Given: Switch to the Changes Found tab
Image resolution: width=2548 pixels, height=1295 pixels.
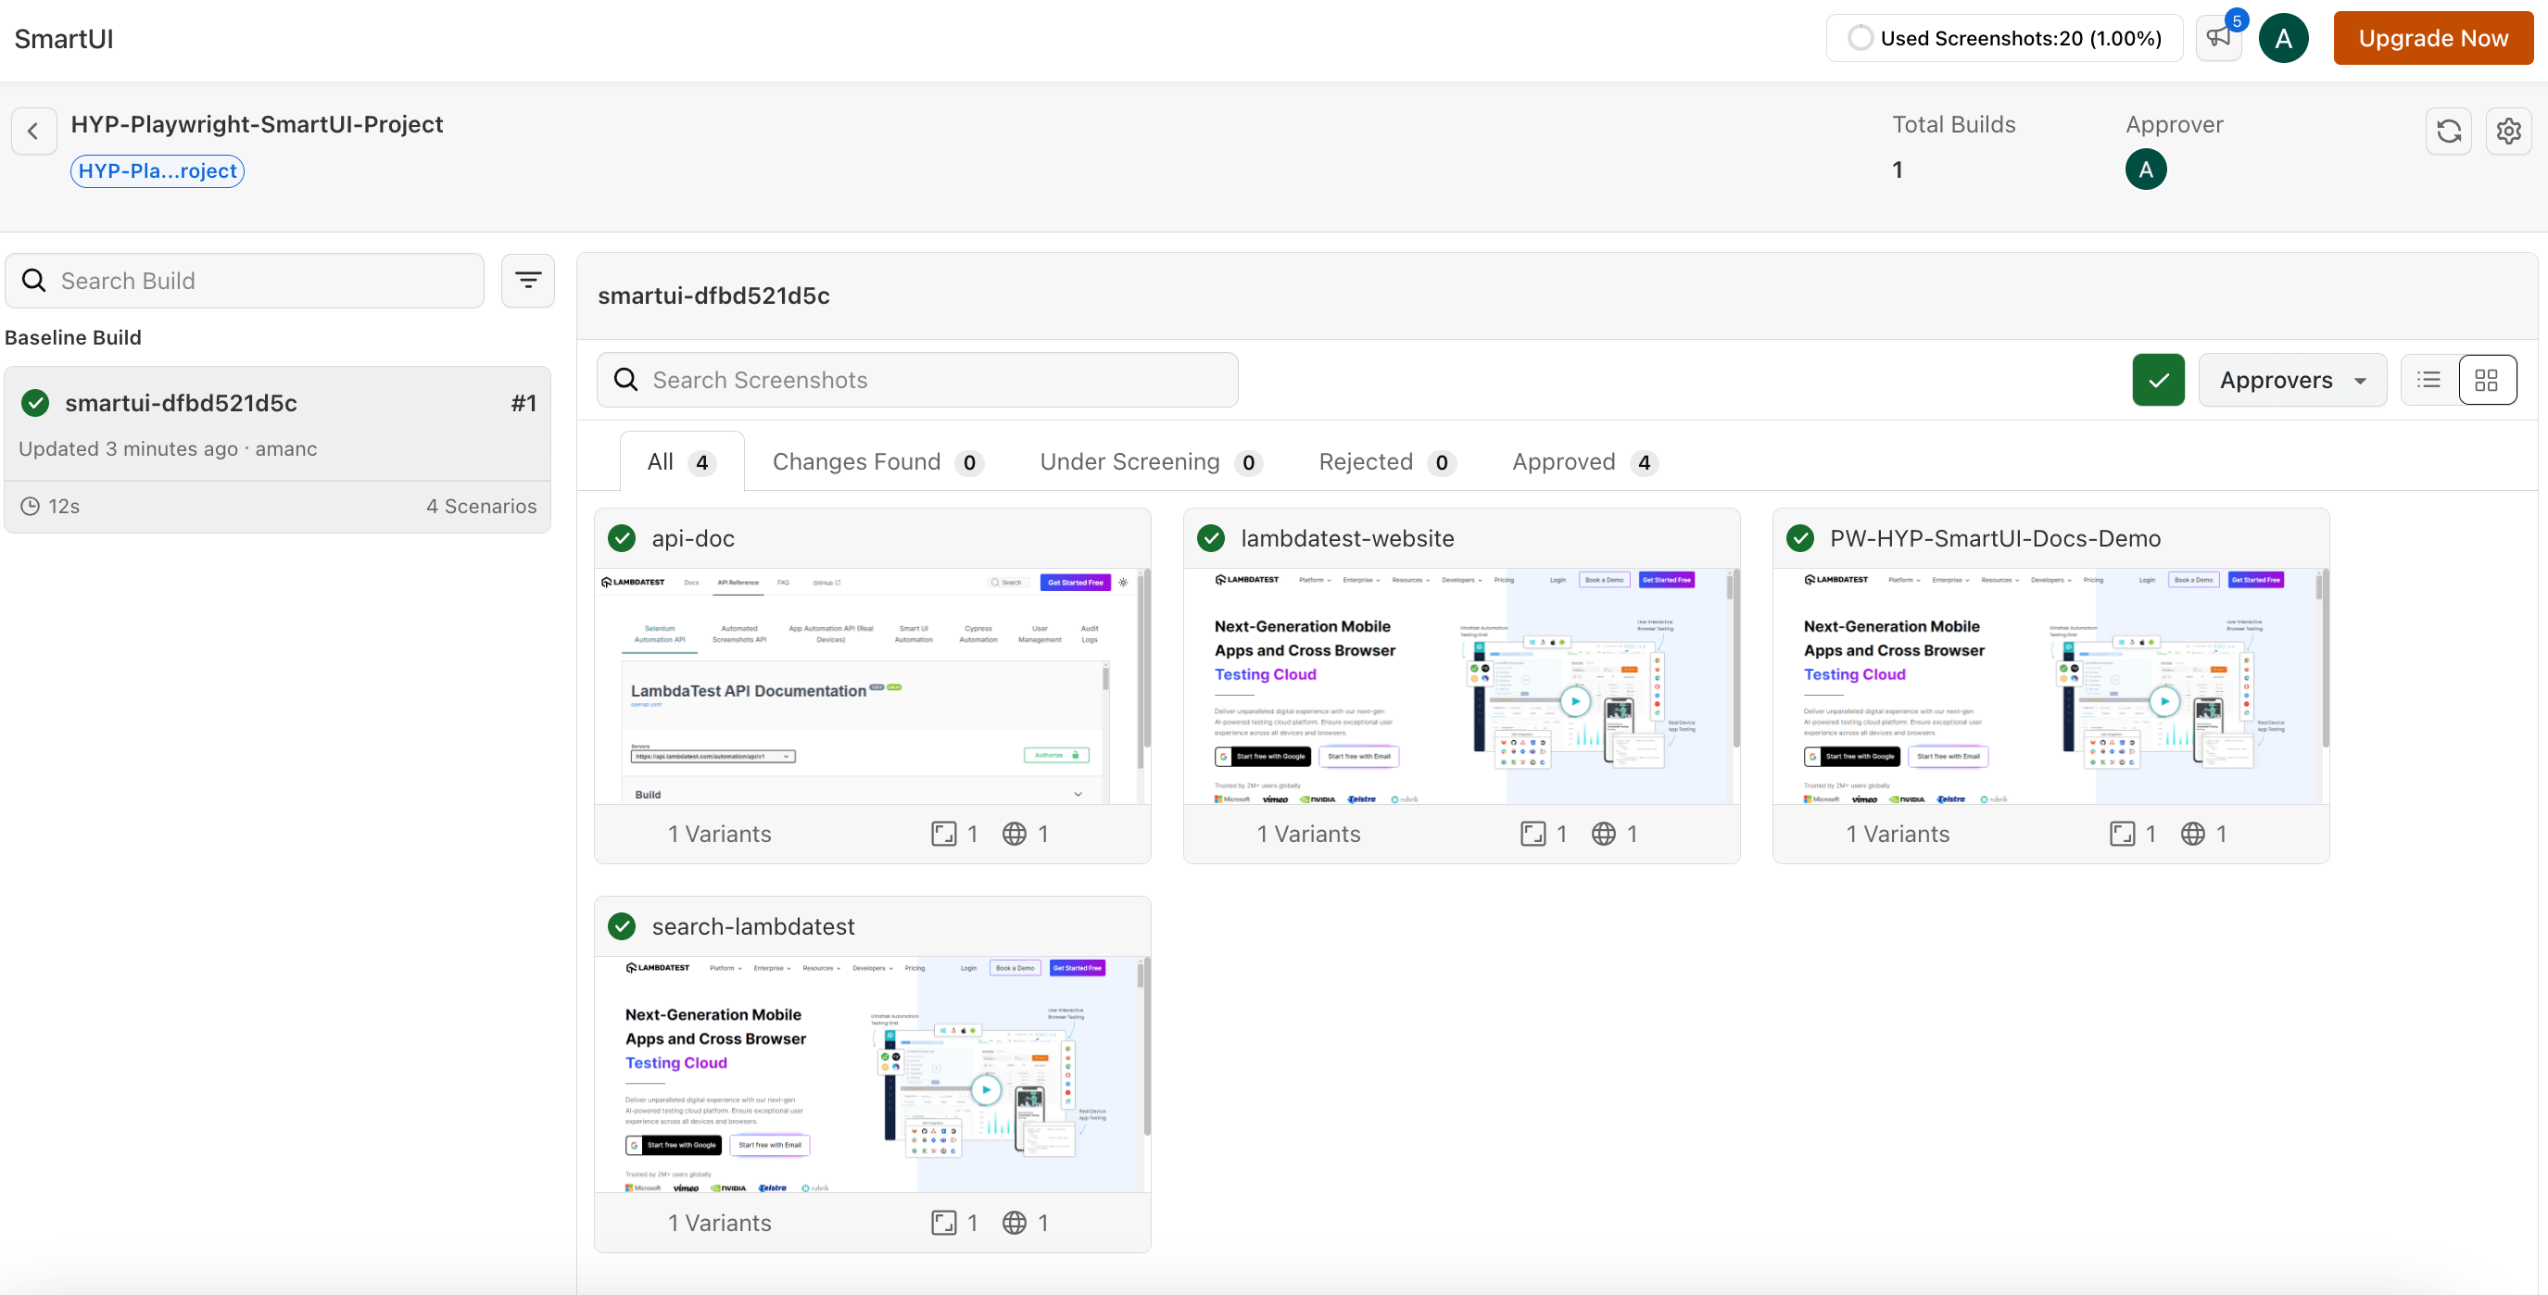Looking at the screenshot, I should point(876,460).
